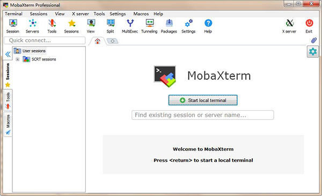Switch to the Macros side tab
Screen dimensions: 322x196
click(8, 124)
